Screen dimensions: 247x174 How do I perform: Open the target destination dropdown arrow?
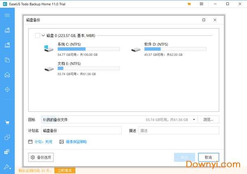(194, 120)
